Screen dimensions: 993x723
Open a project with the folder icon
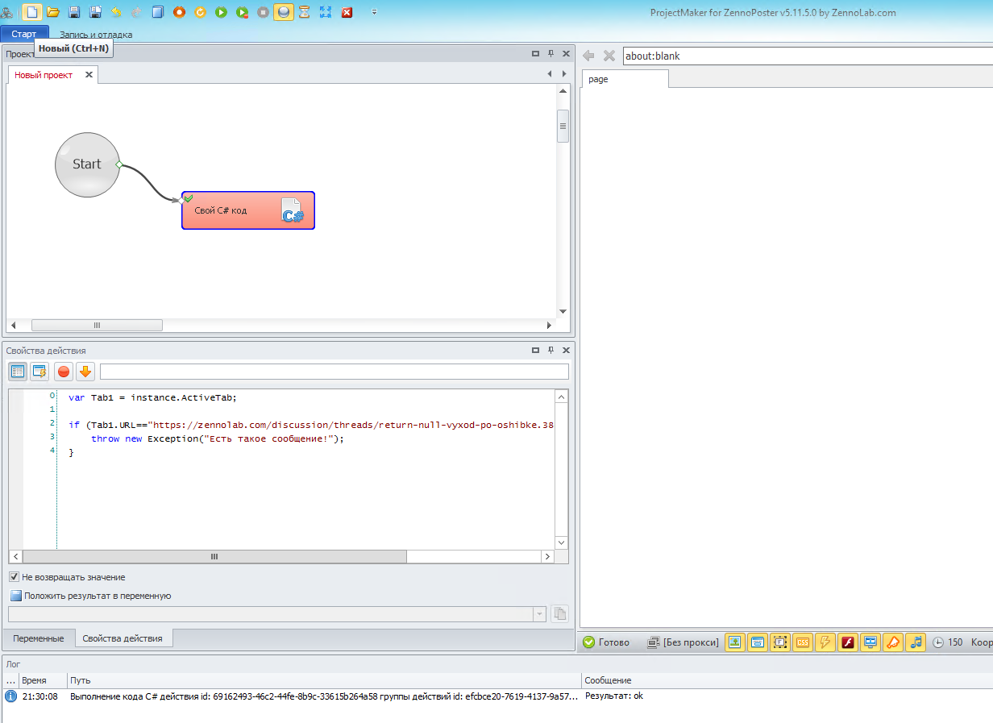(x=53, y=12)
